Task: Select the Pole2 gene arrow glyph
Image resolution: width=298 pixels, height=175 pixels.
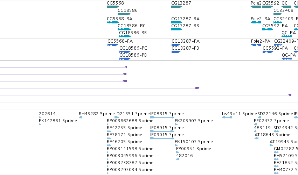Action: pos(256,7)
